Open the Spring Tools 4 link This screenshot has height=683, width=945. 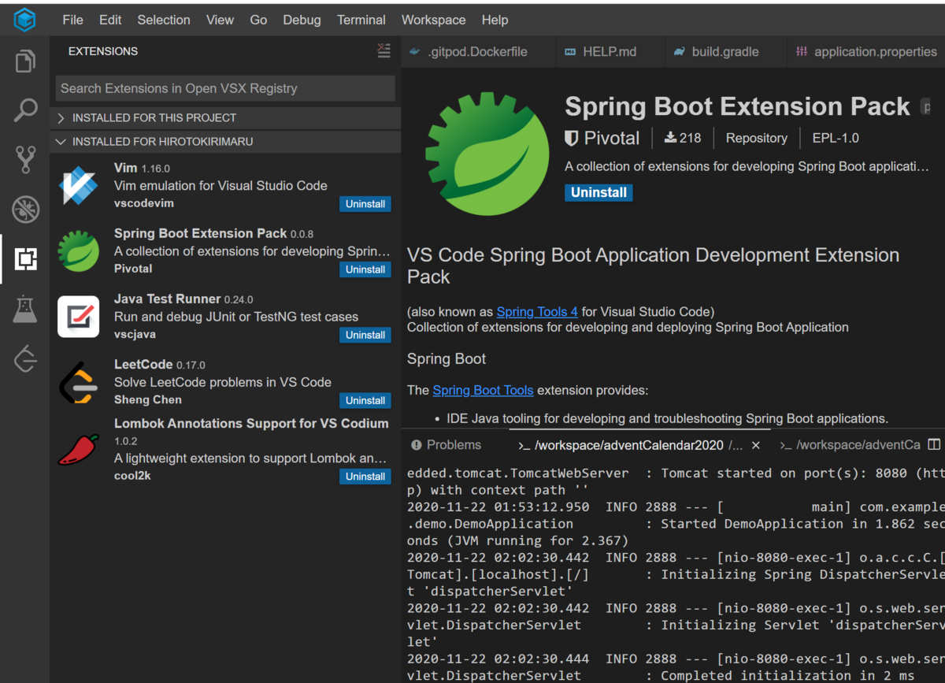(x=537, y=311)
